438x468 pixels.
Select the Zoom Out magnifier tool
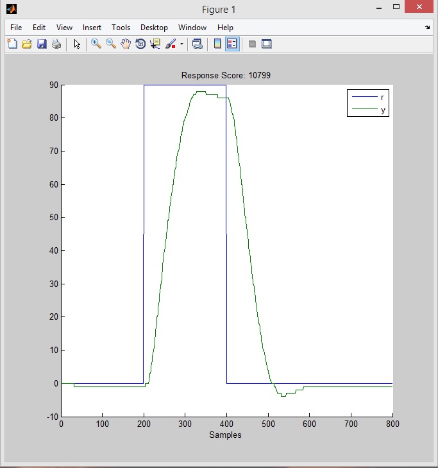click(111, 44)
